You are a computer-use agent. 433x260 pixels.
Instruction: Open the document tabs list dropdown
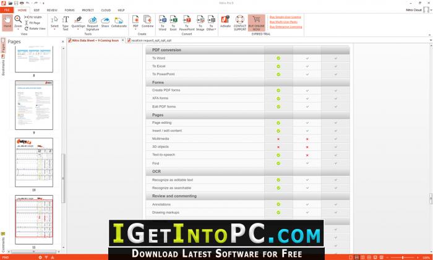(x=431, y=40)
